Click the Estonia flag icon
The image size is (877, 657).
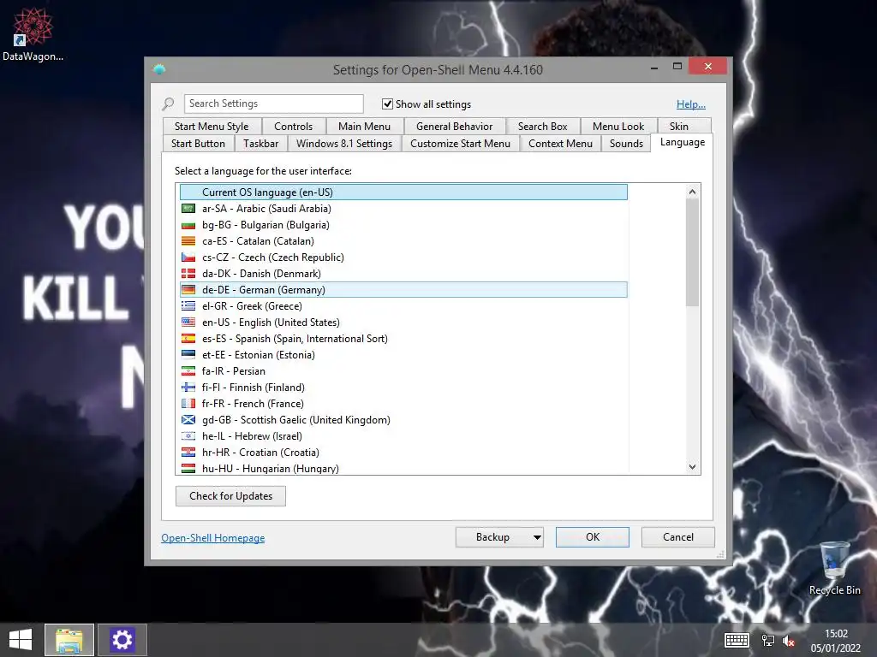pos(188,354)
